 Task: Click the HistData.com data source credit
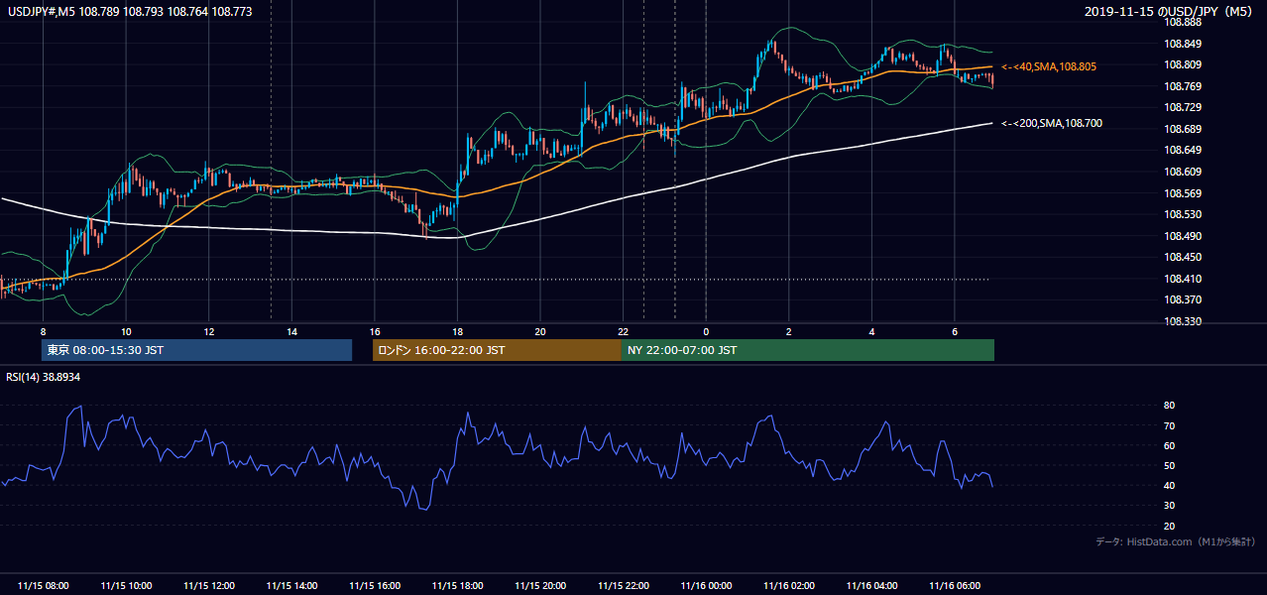(1176, 541)
